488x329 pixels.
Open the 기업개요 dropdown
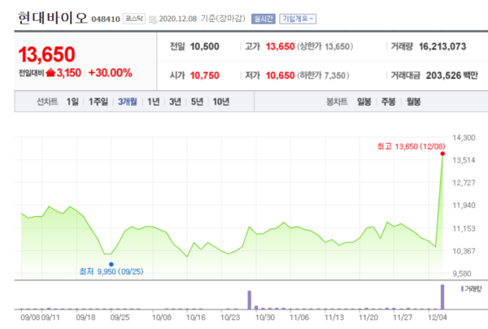tap(298, 19)
